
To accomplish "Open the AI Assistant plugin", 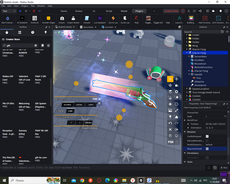I will click(x=22, y=20).
